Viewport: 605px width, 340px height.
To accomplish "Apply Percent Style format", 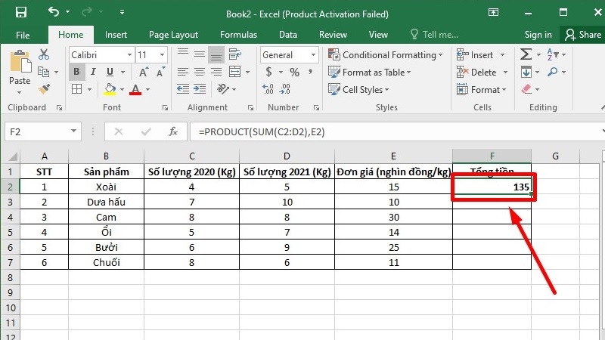I will point(294,72).
